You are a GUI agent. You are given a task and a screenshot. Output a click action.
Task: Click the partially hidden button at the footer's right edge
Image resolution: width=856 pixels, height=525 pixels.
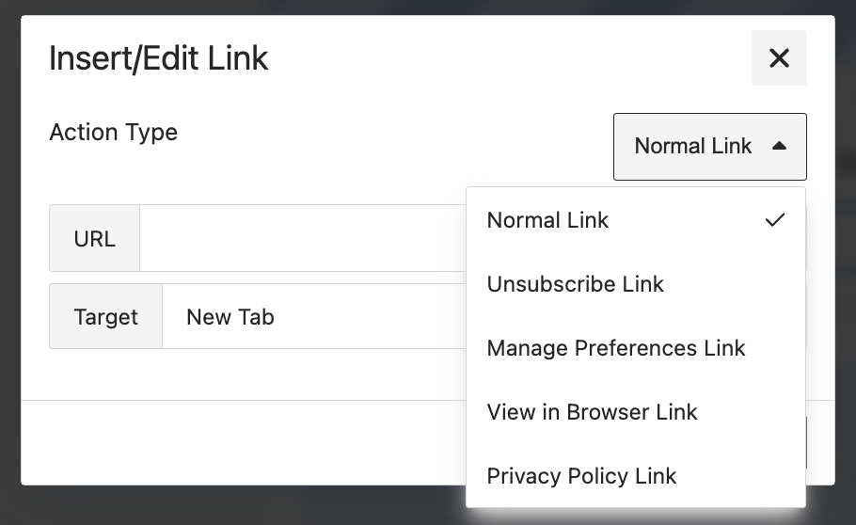[806, 442]
